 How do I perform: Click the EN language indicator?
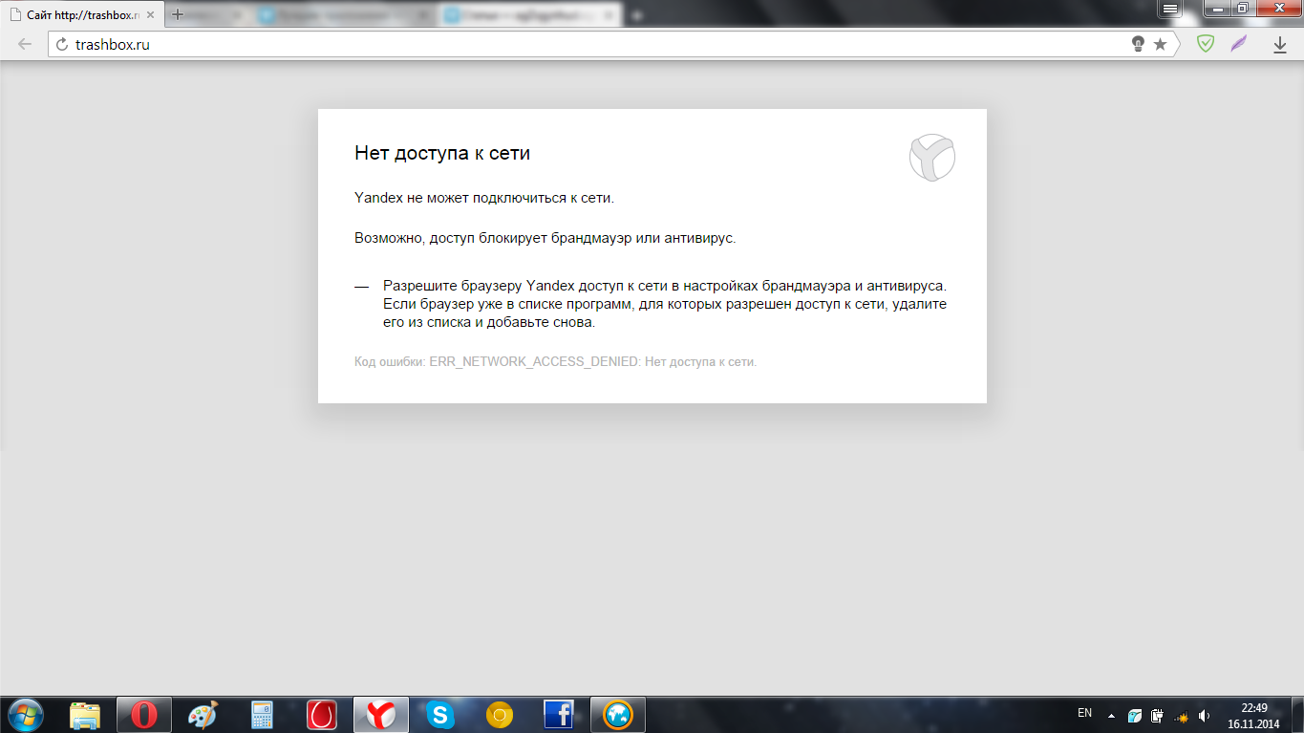[1084, 713]
